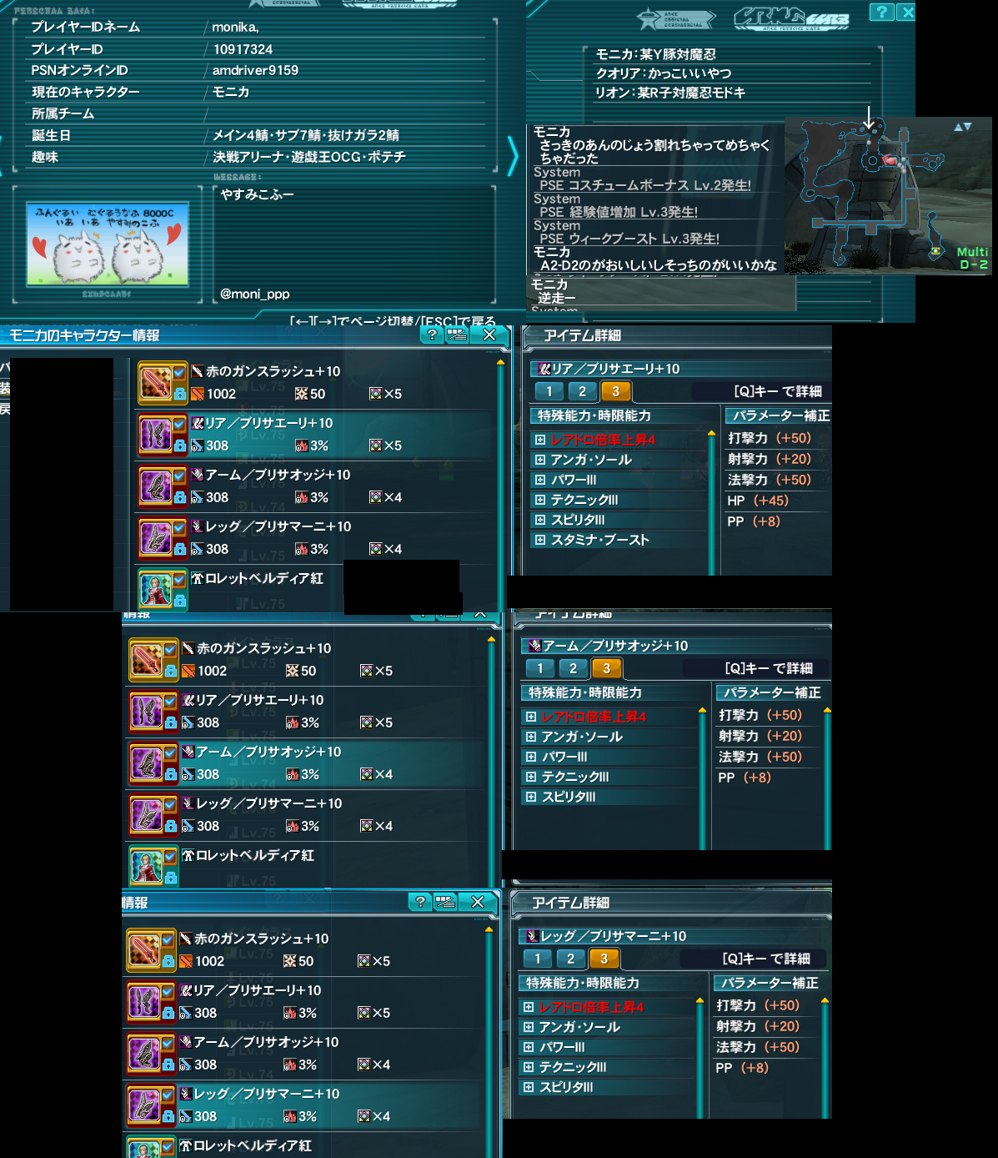Click 赤のガンスラッシュ+10 weapon icon in モニカのキャラクター情報 window

click(155, 382)
